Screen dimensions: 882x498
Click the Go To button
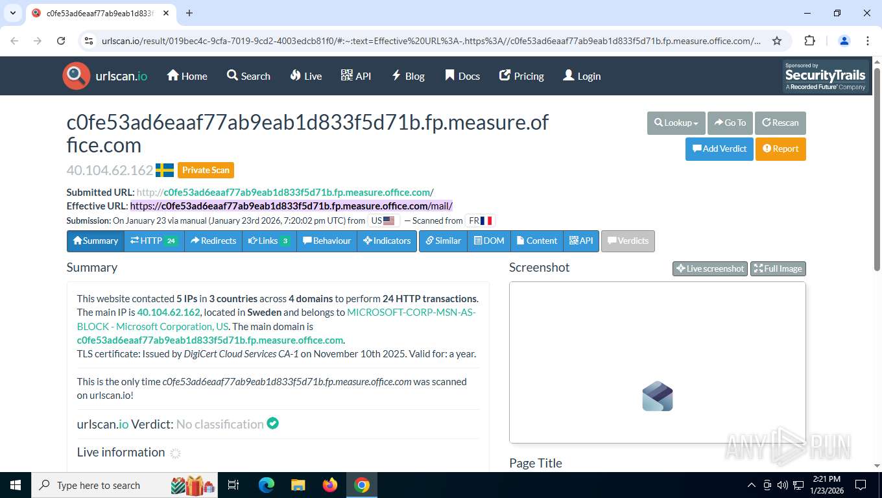point(730,123)
